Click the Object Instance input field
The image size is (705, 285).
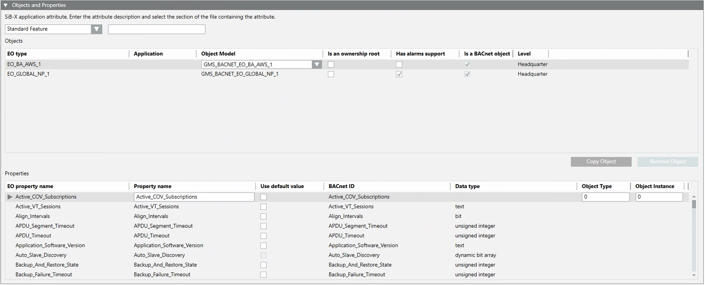[659, 197]
